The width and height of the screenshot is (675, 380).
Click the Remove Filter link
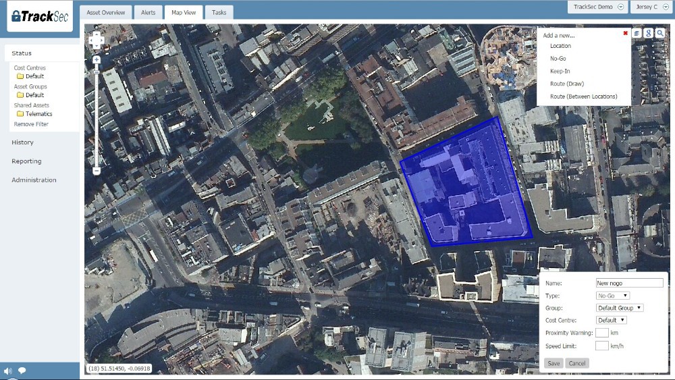(x=31, y=124)
